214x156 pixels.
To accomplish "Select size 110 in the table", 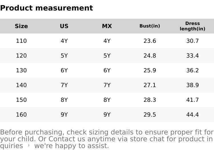I will coord(21,41).
